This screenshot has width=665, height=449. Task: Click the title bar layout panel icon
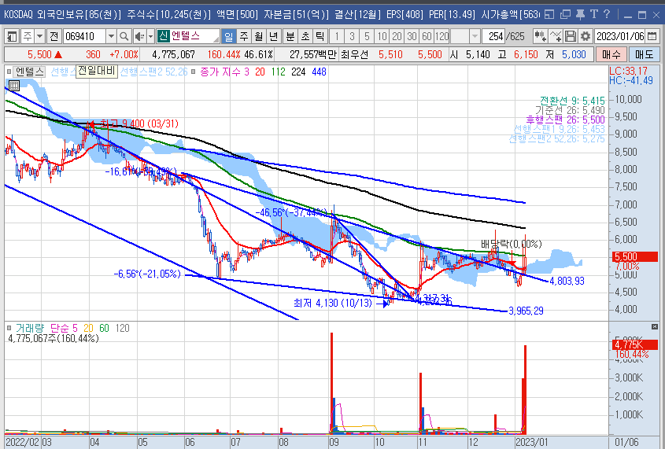pyautogui.click(x=549, y=14)
